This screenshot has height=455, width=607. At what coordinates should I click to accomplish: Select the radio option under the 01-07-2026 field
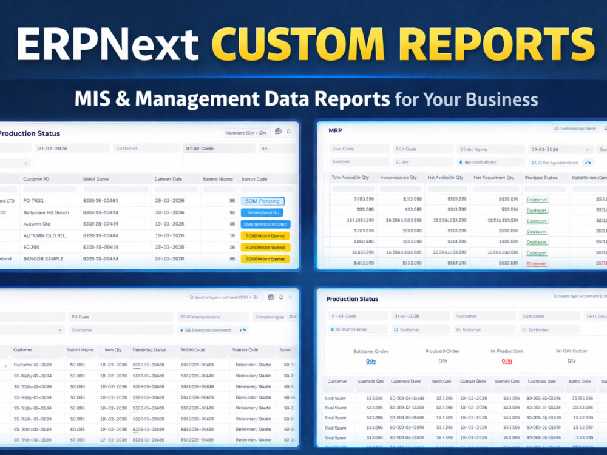396,329
